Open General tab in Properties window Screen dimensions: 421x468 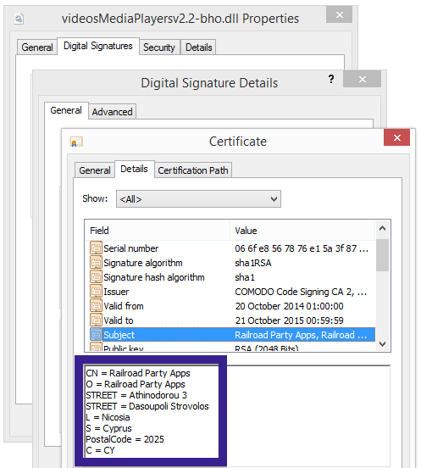(37, 47)
